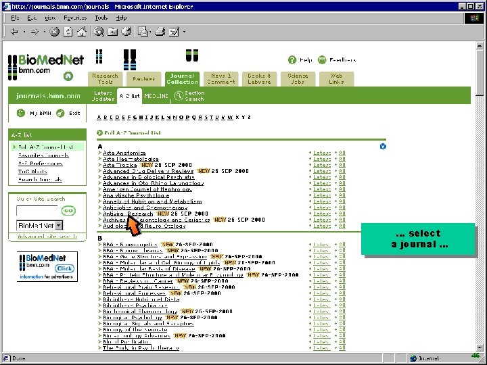This screenshot has width=487, height=365.
Task: Open the MEDLINE sub-tab
Action: tap(156, 96)
